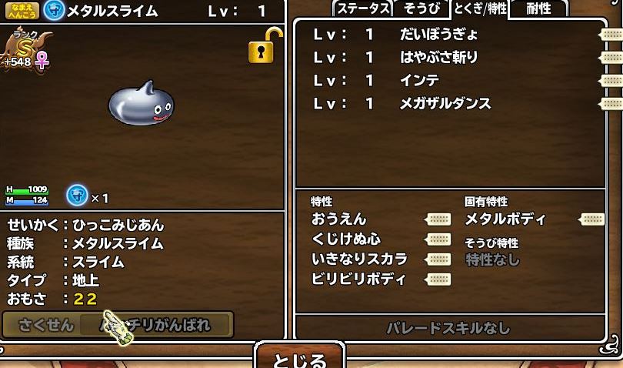Open info tag for インテ skill
The width and height of the screenshot is (623, 368).
(x=610, y=81)
